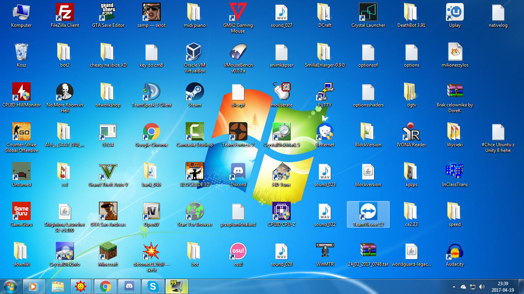Select the Camtasia Studio 8 icon
This screenshot has width=524, height=294.
pyautogui.click(x=195, y=132)
